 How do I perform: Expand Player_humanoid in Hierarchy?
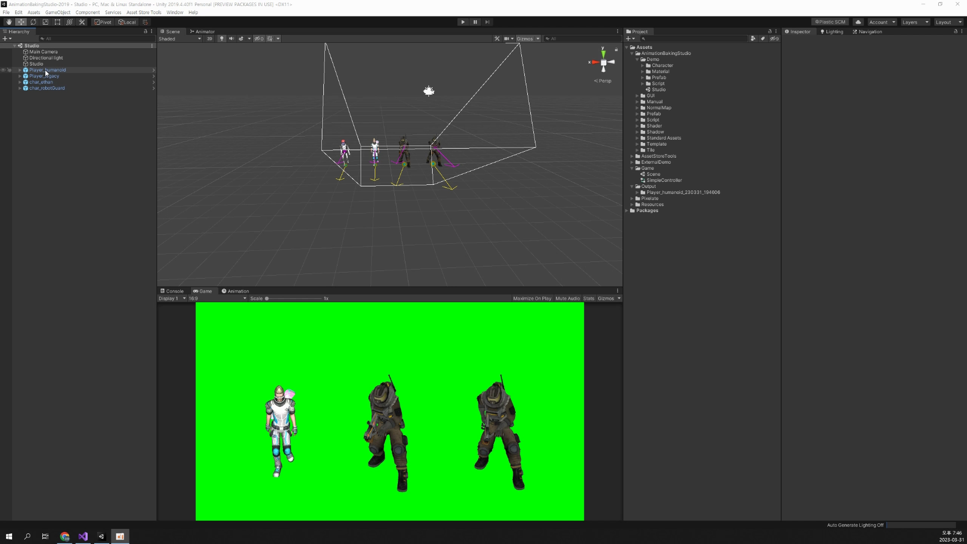[20, 70]
